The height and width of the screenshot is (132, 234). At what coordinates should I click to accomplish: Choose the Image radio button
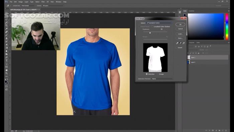point(157,74)
